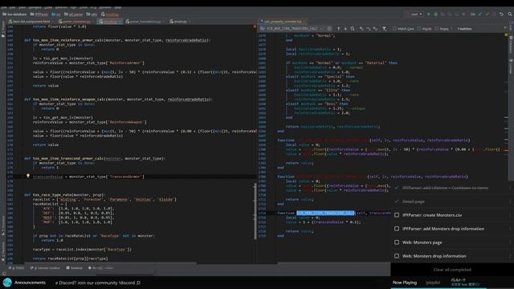This screenshot has width=514, height=289.
Task: Jump to previous find occurrence (up arrow)
Action: pyautogui.click(x=339, y=29)
